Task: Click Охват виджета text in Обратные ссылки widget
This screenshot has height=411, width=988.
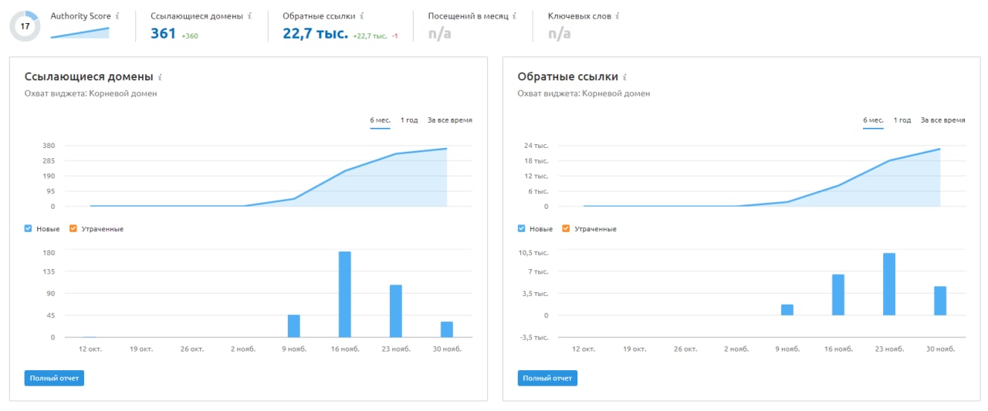Action: pos(584,93)
